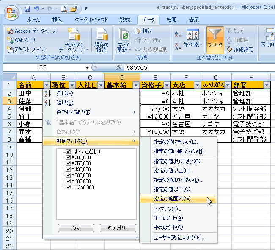Viewport: 275px width, 250px height.
Task: Switch to the 挿入 ribbon tab
Action: click(x=57, y=20)
